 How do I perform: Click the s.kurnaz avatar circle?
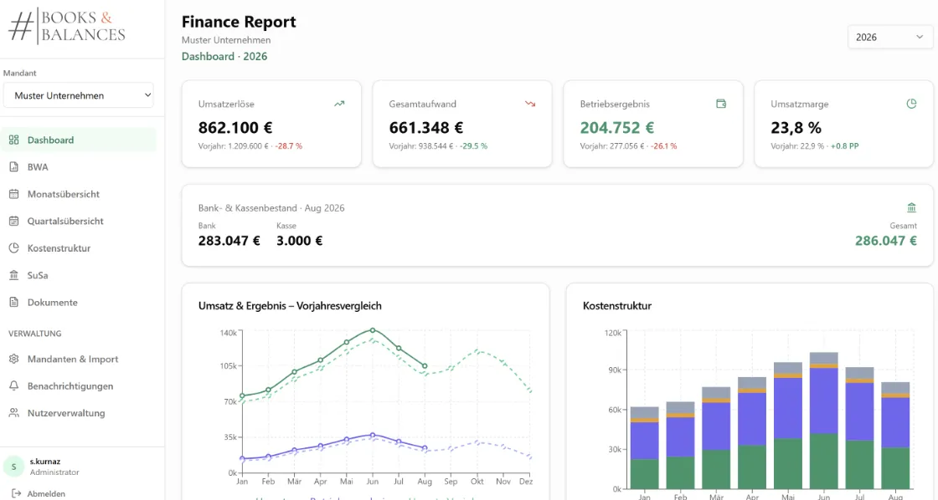pyautogui.click(x=13, y=467)
